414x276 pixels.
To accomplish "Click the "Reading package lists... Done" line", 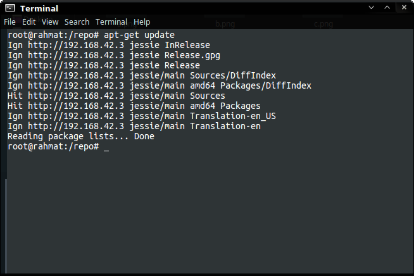I will click(81, 136).
